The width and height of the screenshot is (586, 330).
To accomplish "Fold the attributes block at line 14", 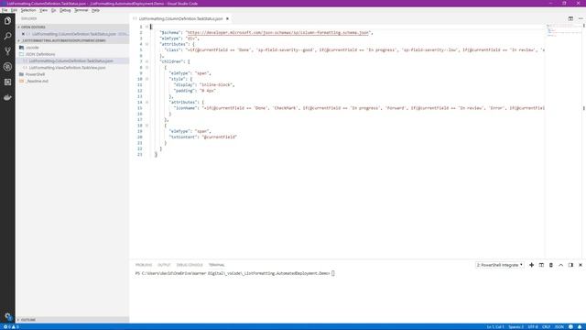I will click(x=146, y=102).
